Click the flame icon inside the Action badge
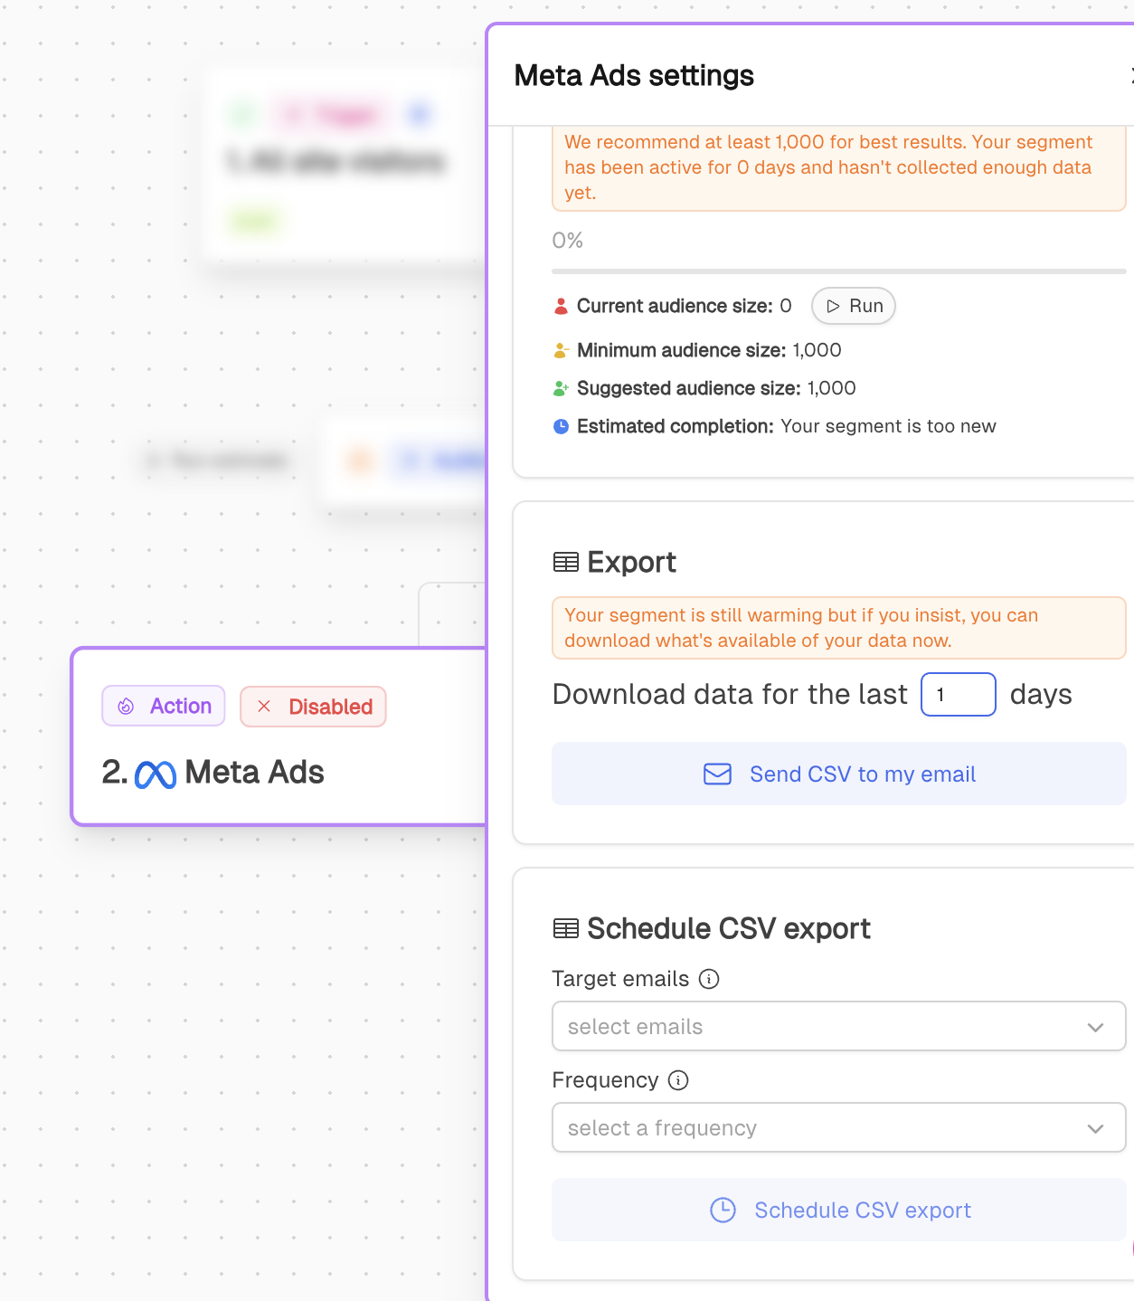Screen dimensions: 1134x1301 (x=126, y=706)
